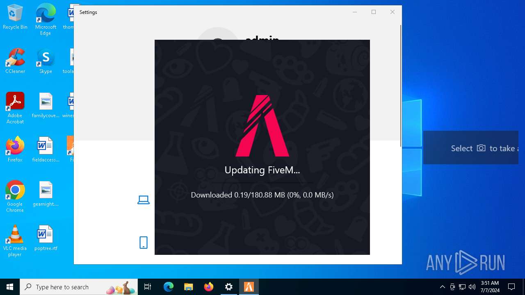Open Edge from the taskbar
525x295 pixels.
pyautogui.click(x=169, y=287)
